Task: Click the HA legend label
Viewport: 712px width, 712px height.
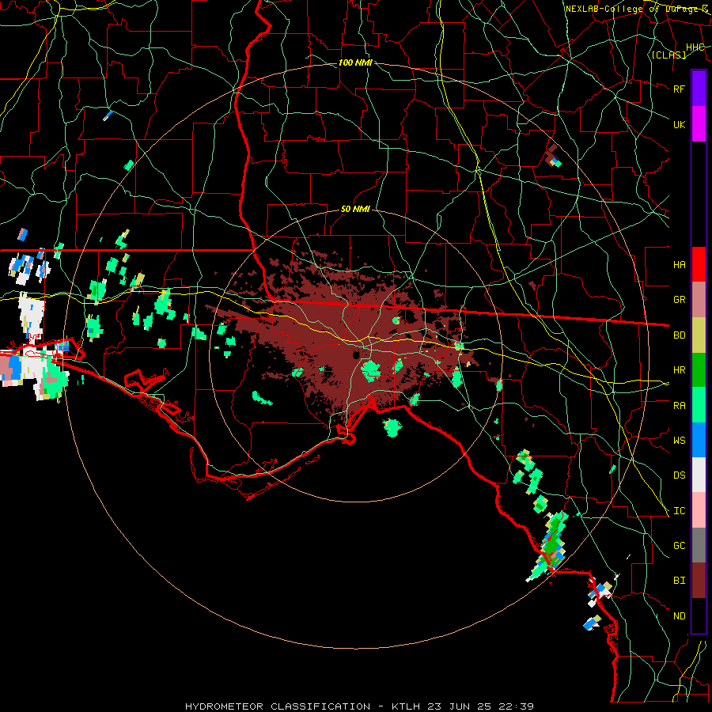Action: click(x=679, y=264)
